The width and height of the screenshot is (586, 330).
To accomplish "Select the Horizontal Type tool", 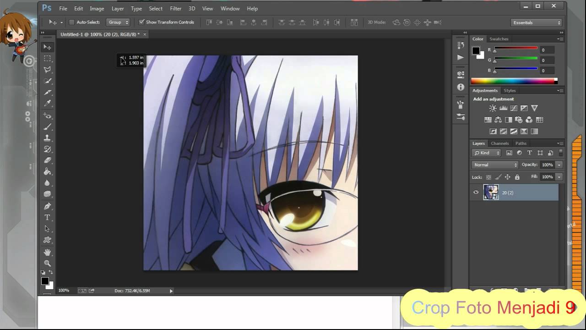I will [x=47, y=217].
